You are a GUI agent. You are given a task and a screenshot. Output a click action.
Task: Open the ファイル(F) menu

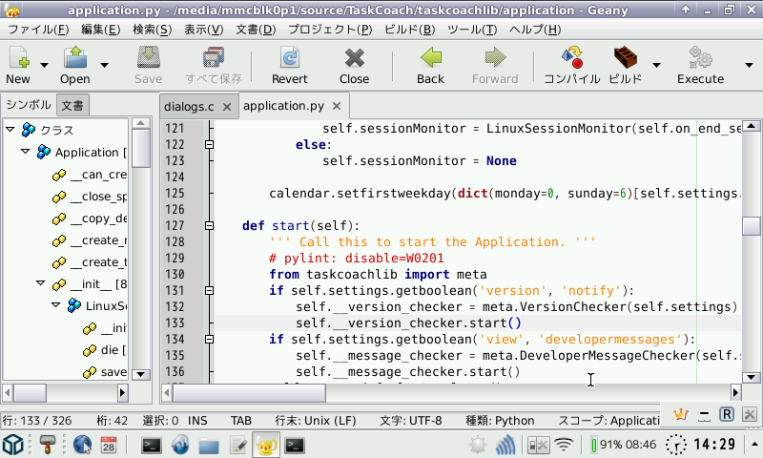point(38,30)
